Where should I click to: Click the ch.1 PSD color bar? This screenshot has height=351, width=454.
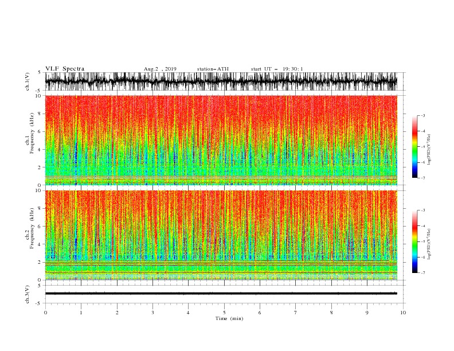414,147
